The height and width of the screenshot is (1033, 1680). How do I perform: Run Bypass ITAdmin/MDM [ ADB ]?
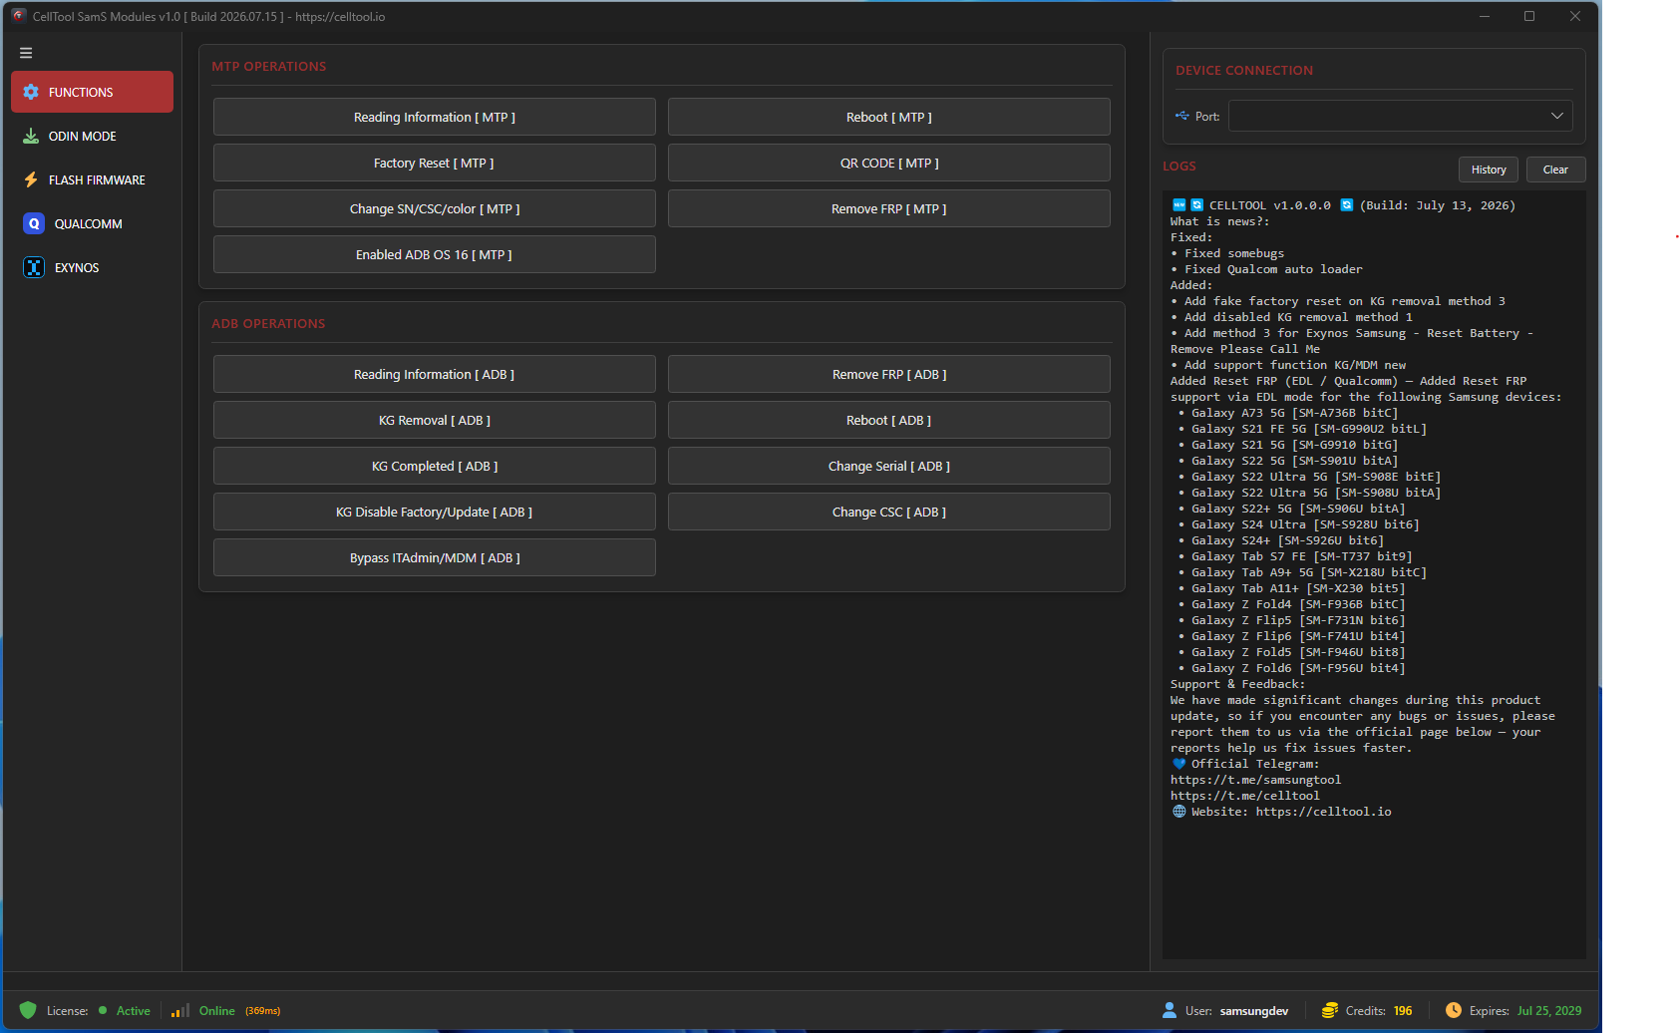click(x=435, y=557)
